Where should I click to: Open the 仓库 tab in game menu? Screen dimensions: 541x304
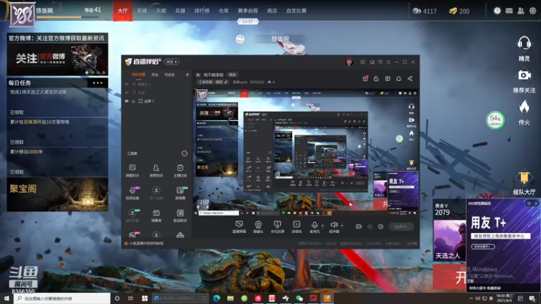coord(224,11)
